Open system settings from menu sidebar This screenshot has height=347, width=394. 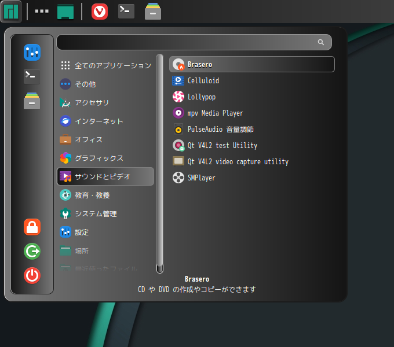[32, 53]
